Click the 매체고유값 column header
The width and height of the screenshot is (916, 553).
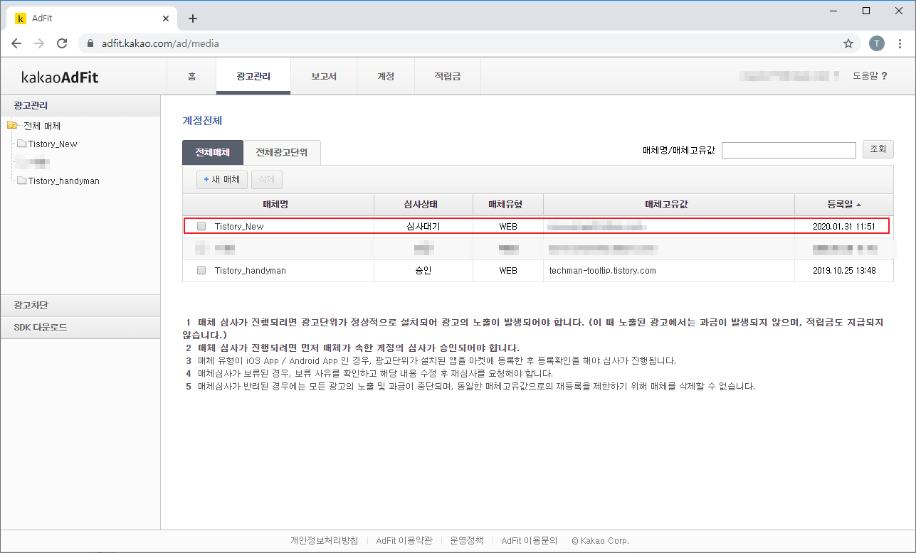pyautogui.click(x=669, y=204)
